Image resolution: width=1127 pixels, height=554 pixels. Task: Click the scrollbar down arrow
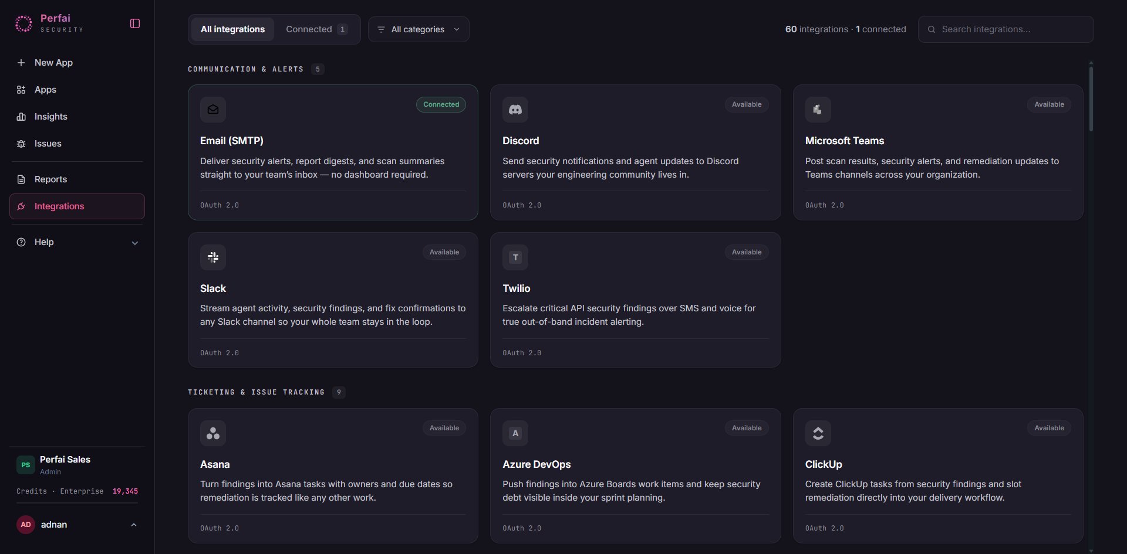click(1091, 550)
